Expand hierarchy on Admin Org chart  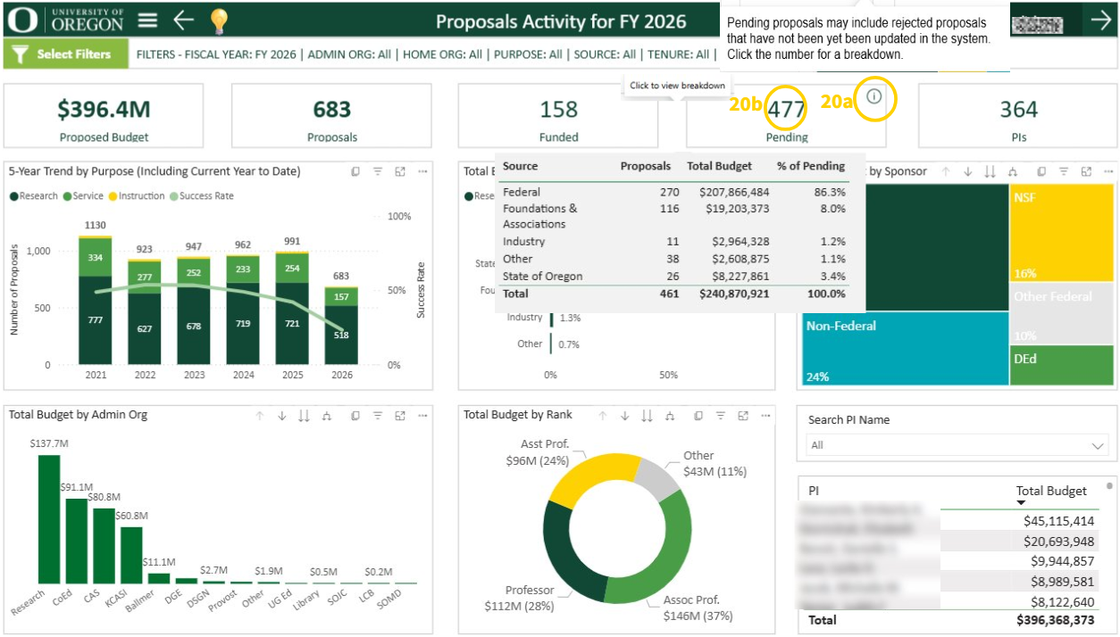tap(327, 416)
